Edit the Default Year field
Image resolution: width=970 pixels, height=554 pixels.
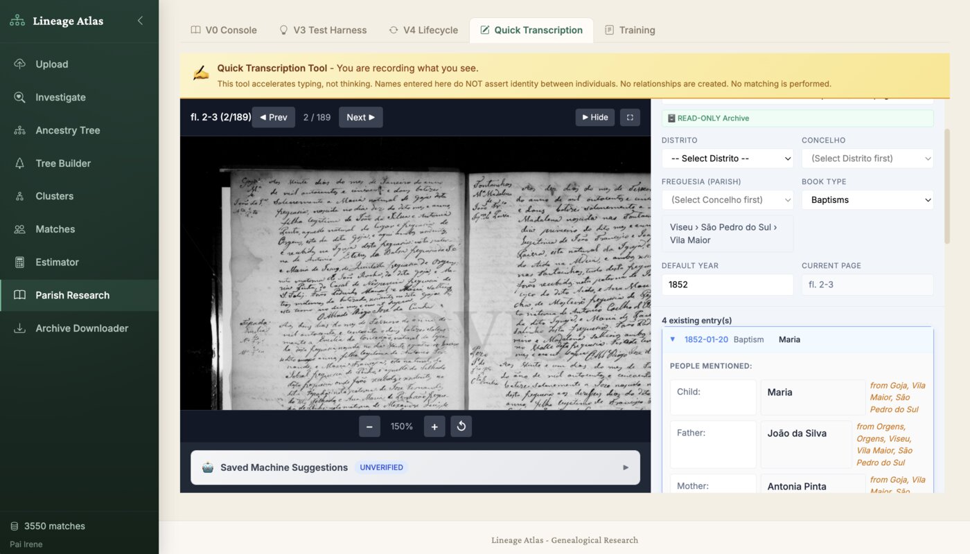coord(727,284)
